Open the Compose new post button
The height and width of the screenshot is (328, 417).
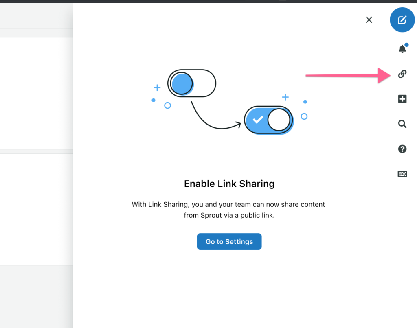[402, 20]
